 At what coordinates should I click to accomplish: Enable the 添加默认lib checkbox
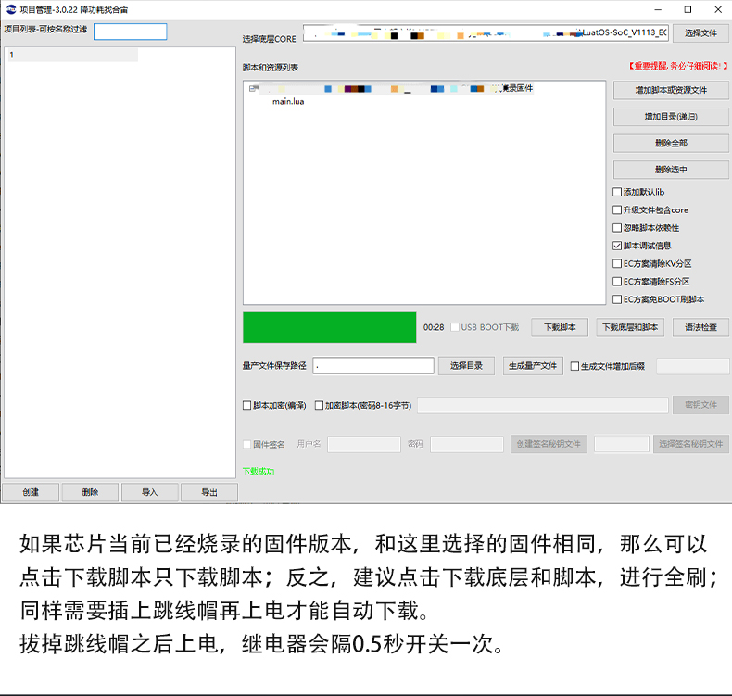(618, 192)
